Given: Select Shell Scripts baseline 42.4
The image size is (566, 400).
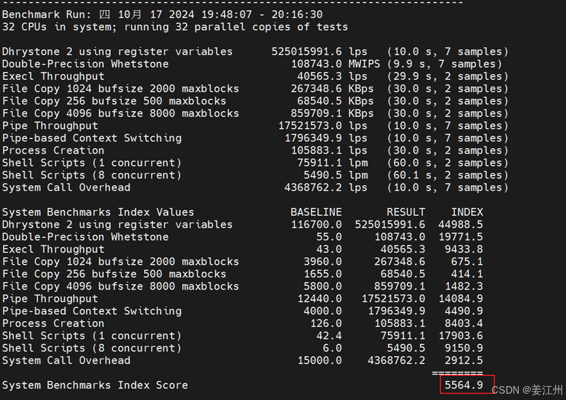Looking at the screenshot, I should point(329,336).
